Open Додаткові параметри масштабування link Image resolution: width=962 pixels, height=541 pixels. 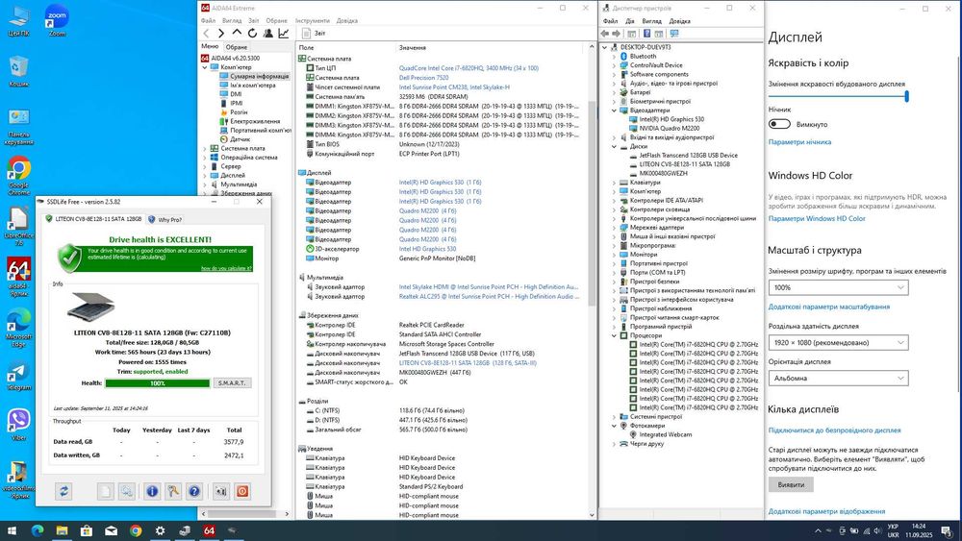pyautogui.click(x=829, y=307)
